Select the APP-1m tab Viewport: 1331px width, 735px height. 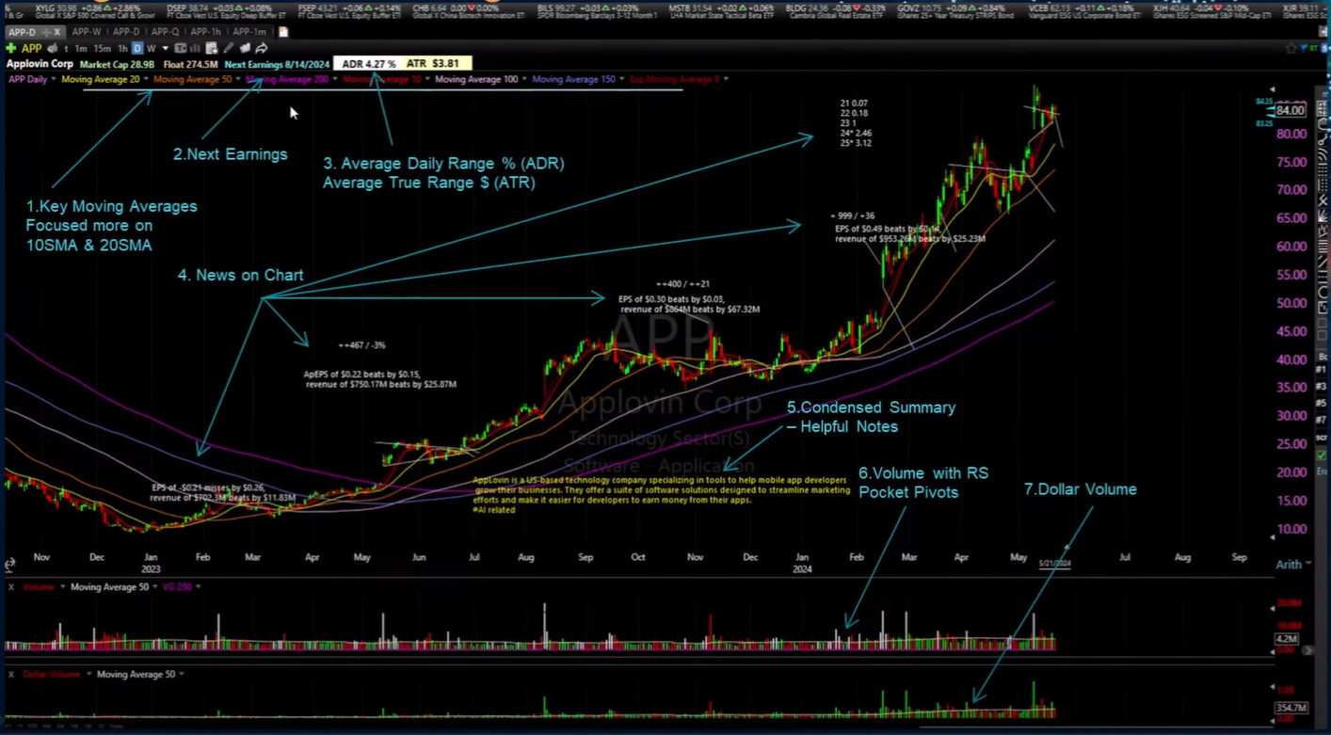[x=249, y=32]
